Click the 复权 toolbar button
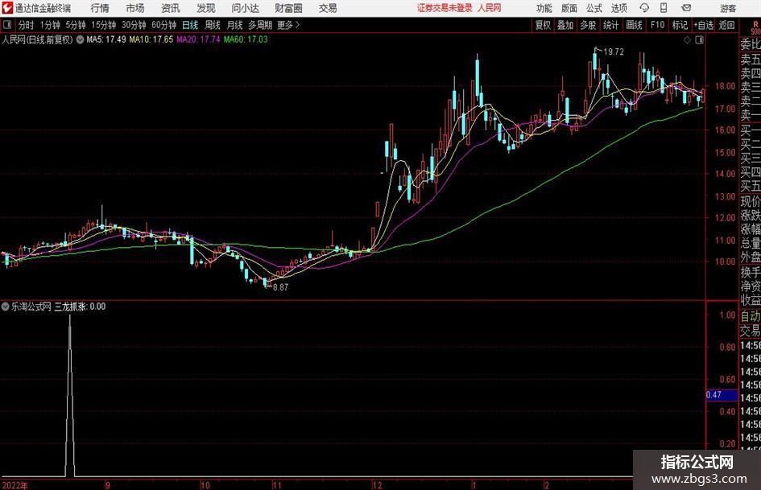The height and width of the screenshot is (490, 761). coord(543,25)
